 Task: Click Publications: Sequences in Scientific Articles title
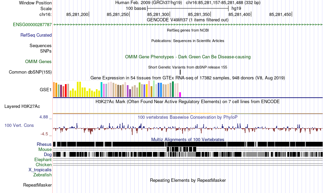pos(188,41)
